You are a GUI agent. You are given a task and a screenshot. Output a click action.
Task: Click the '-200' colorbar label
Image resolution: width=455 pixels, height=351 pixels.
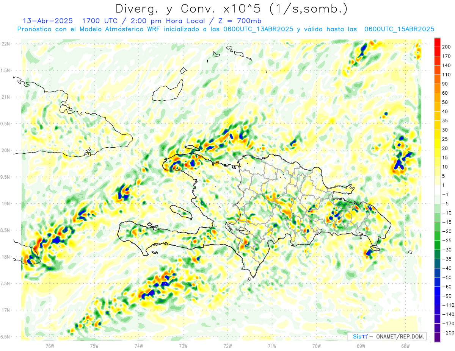click(x=447, y=333)
